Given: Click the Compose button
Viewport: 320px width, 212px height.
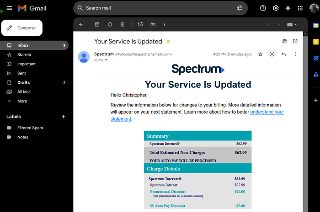Looking at the screenshot, I should (x=22, y=28).
